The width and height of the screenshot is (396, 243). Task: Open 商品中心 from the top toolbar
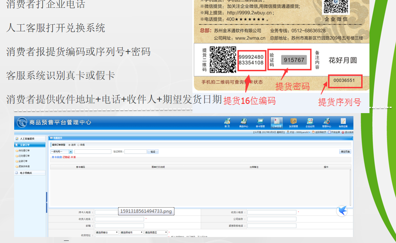point(244,122)
